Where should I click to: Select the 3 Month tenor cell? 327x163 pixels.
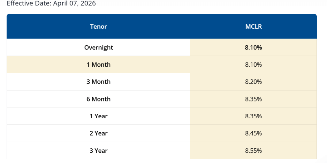click(98, 82)
